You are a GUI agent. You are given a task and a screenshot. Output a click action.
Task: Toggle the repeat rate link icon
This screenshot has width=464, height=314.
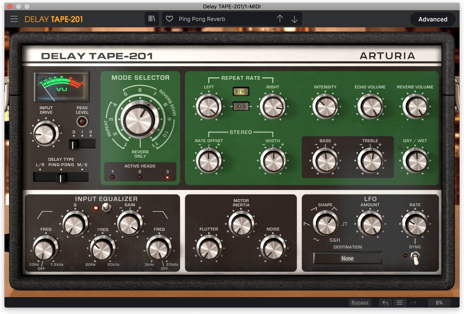coord(241,106)
